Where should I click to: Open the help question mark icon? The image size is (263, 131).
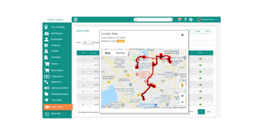(185, 20)
